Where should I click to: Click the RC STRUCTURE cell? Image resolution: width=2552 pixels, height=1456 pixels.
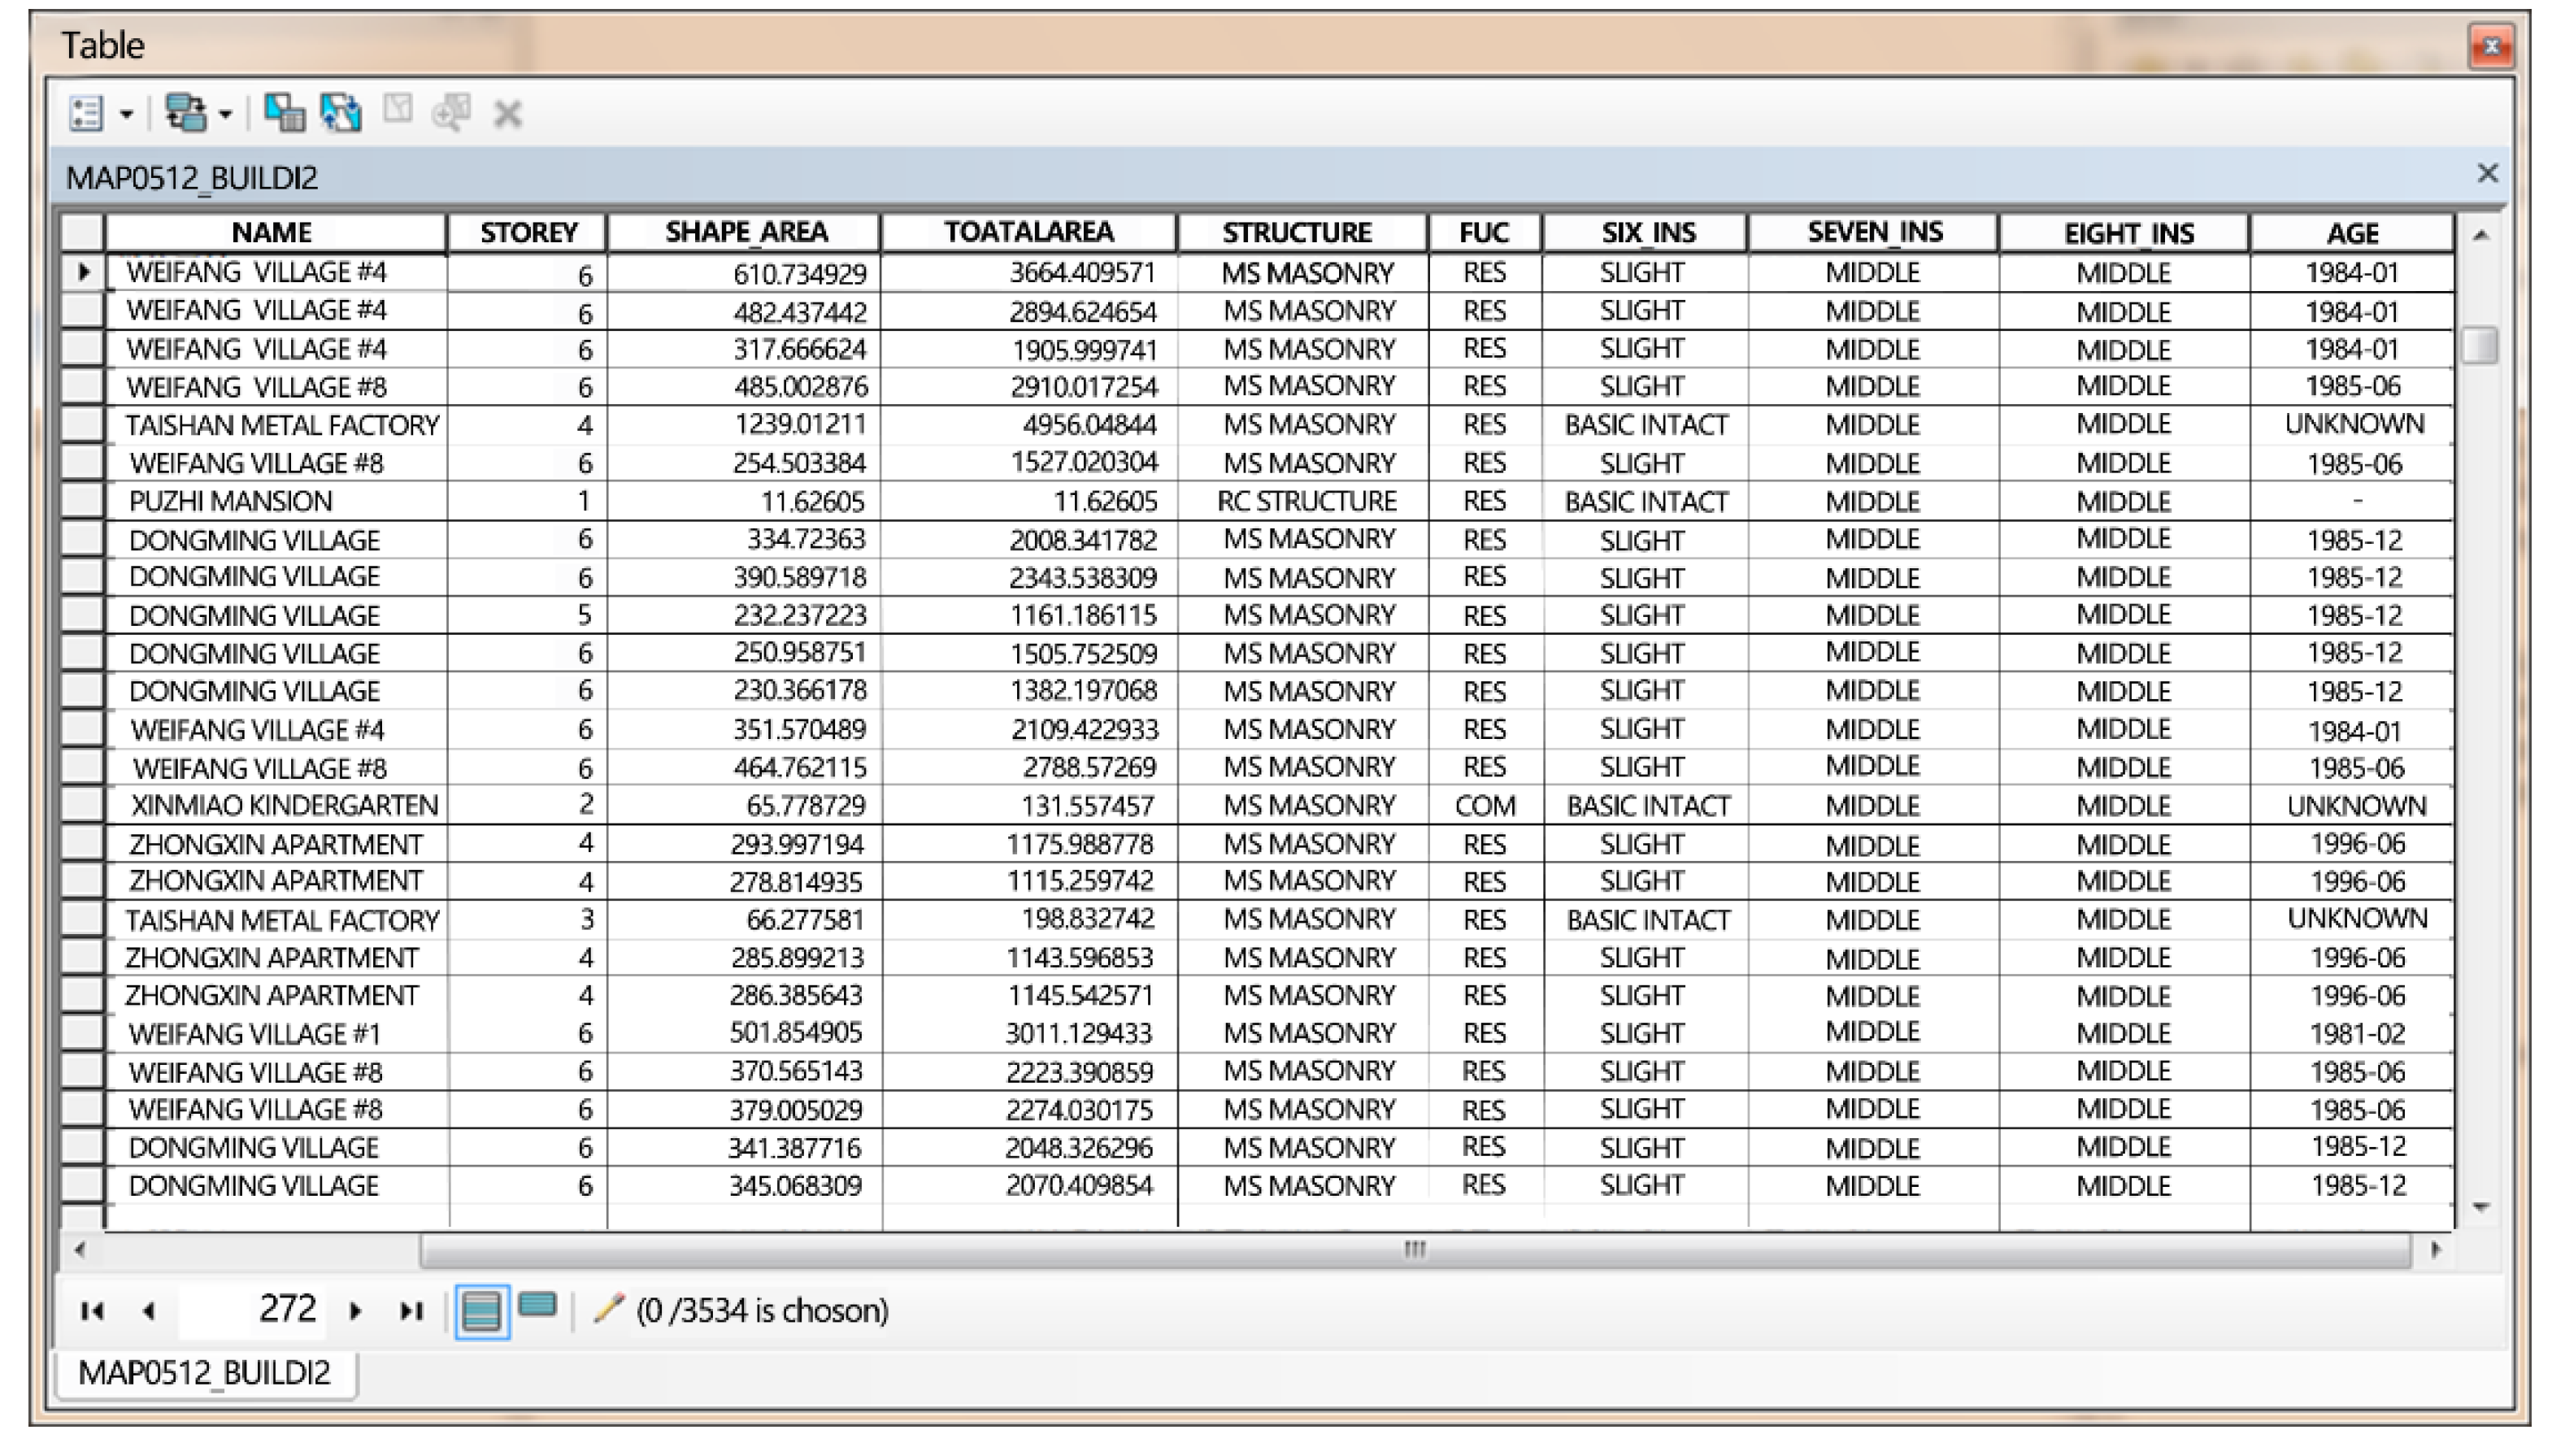1303,501
